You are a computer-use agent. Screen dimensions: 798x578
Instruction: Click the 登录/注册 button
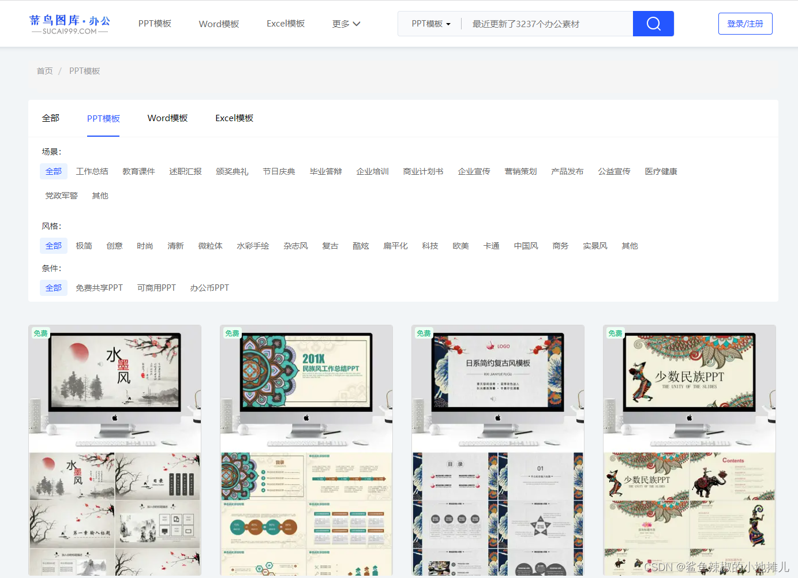pos(745,24)
